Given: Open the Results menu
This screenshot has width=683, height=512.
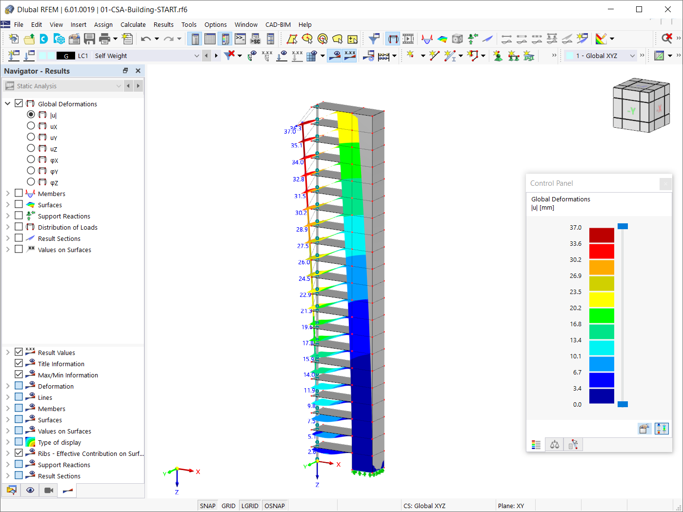Looking at the screenshot, I should point(163,24).
